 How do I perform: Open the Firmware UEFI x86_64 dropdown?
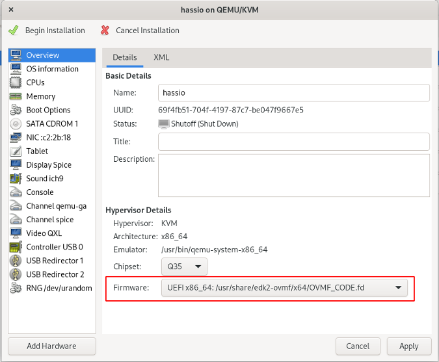click(x=284, y=288)
